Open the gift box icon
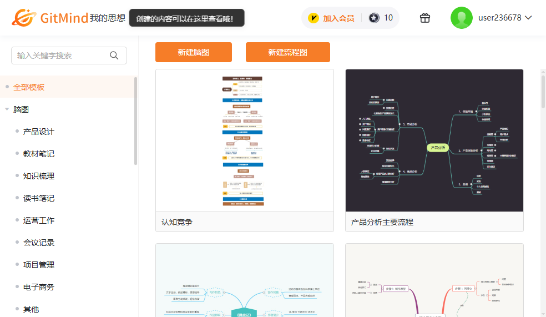This screenshot has height=317, width=546. point(425,18)
